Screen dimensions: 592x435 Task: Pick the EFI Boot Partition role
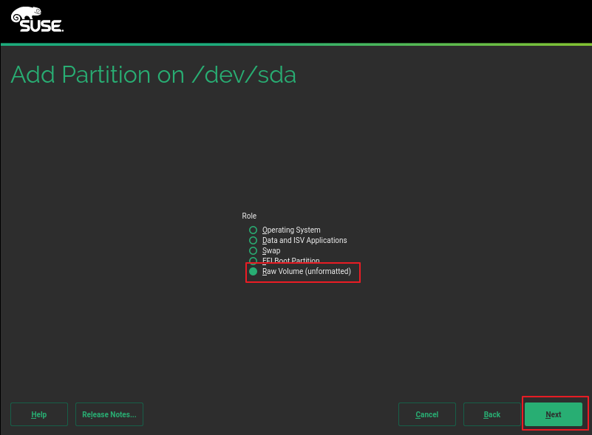[x=285, y=260]
